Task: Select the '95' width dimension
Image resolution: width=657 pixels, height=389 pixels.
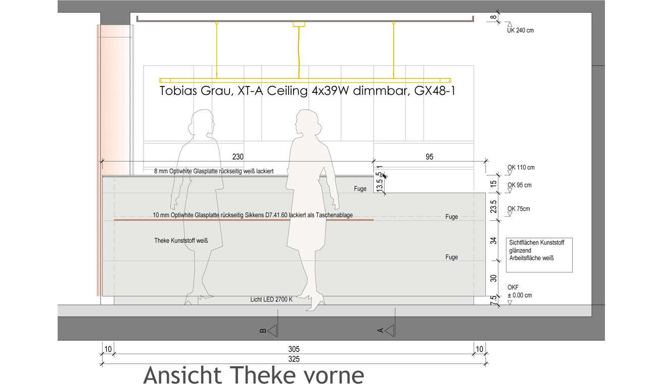Action: (x=430, y=157)
